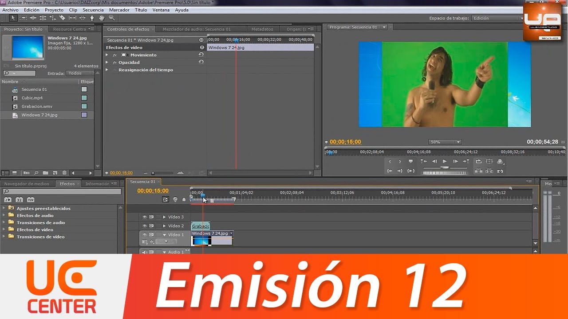Open the 50% zoom level dropdown

coord(445,142)
